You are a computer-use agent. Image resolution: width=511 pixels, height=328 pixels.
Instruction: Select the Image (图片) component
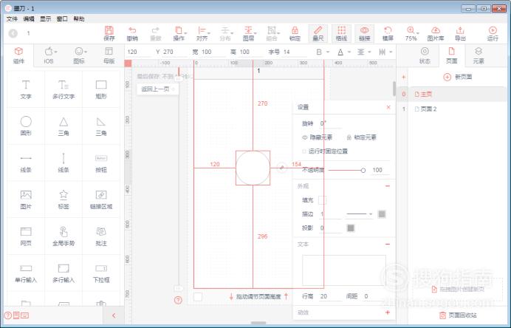26,199
